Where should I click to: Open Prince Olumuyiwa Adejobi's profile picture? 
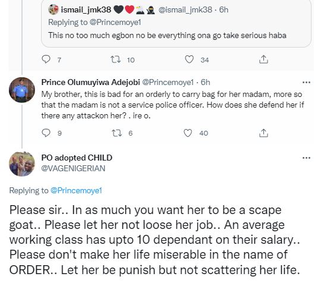click(21, 90)
